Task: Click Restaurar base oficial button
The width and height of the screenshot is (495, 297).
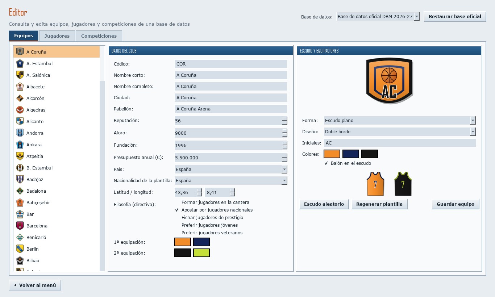Action: pos(455,16)
